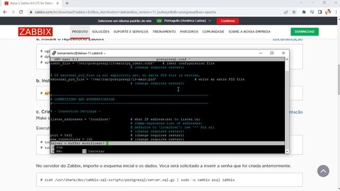Go back with the browser back arrow

(x=5, y=12)
